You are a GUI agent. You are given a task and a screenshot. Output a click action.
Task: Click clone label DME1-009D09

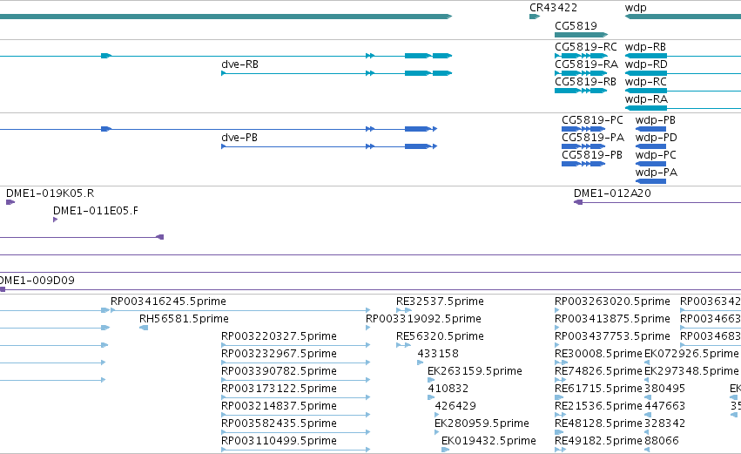click(x=37, y=281)
